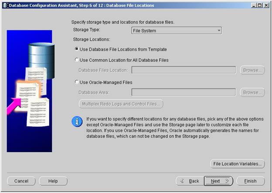272x193 pixels.
Task: Close the Database Configuration Assistant window
Action: [x=266, y=5]
